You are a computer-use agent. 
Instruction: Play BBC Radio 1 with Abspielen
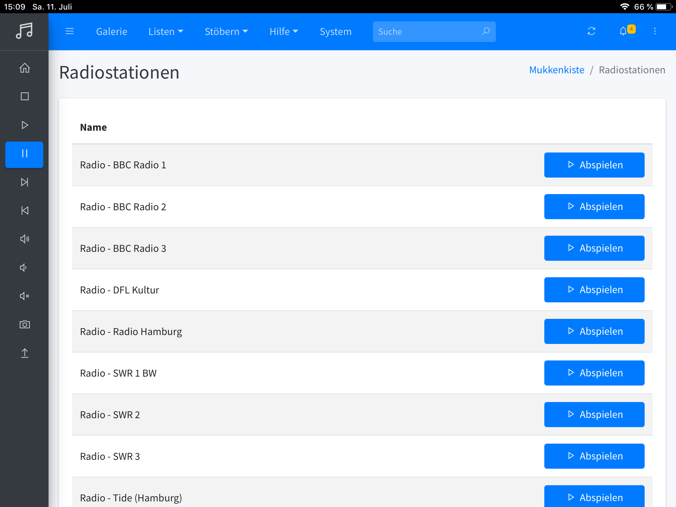tap(594, 165)
